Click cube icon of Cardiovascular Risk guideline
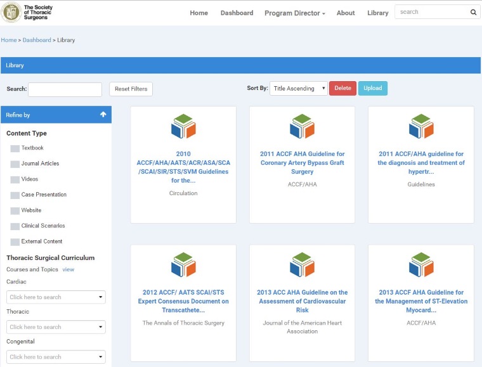This screenshot has height=367, width=482. [302, 265]
